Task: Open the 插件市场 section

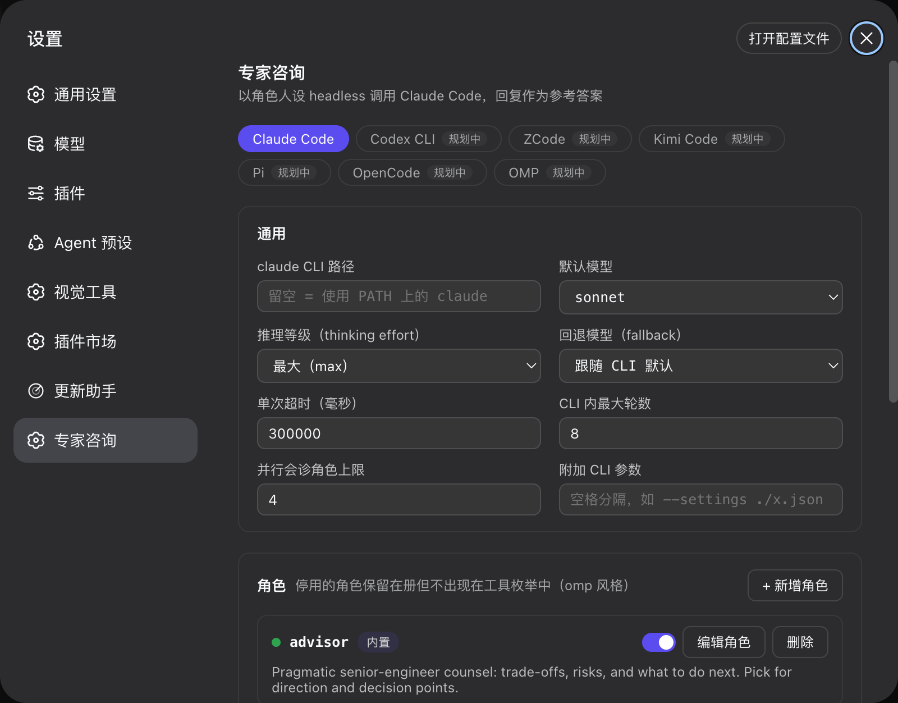Action: tap(106, 341)
